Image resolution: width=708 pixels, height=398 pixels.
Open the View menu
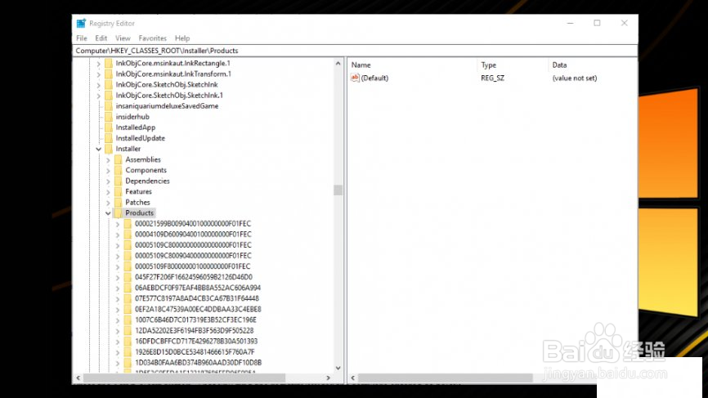tap(123, 38)
